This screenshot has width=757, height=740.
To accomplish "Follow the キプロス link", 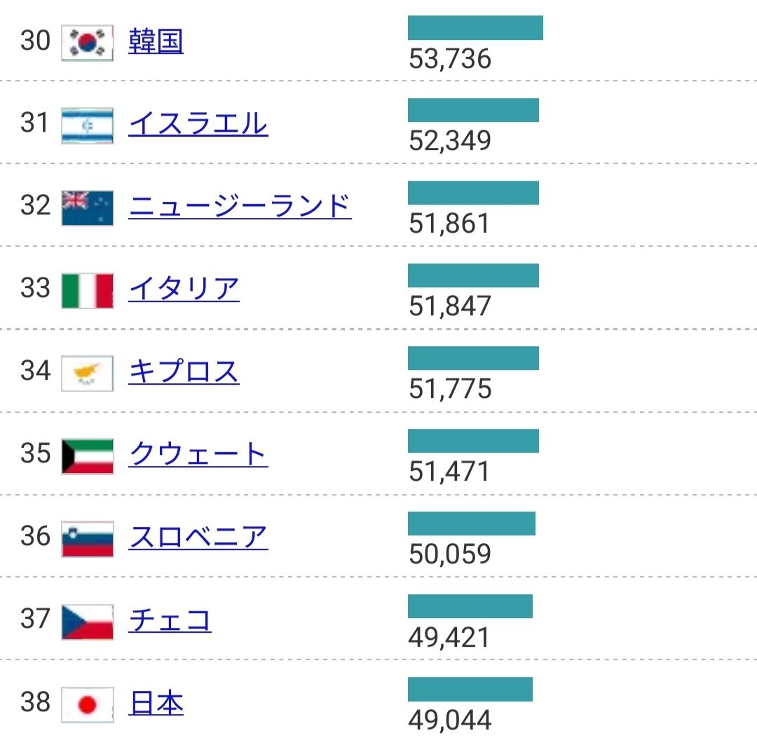I will pos(184,372).
